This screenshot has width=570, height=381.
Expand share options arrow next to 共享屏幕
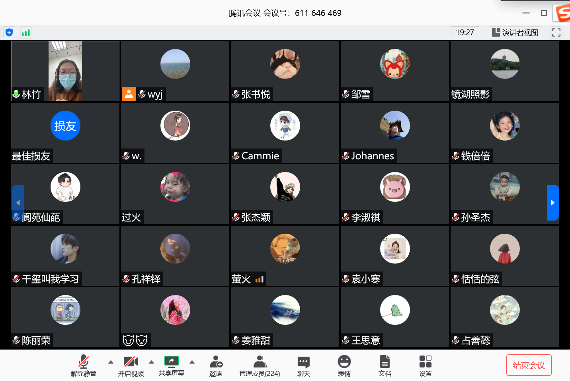(192, 362)
